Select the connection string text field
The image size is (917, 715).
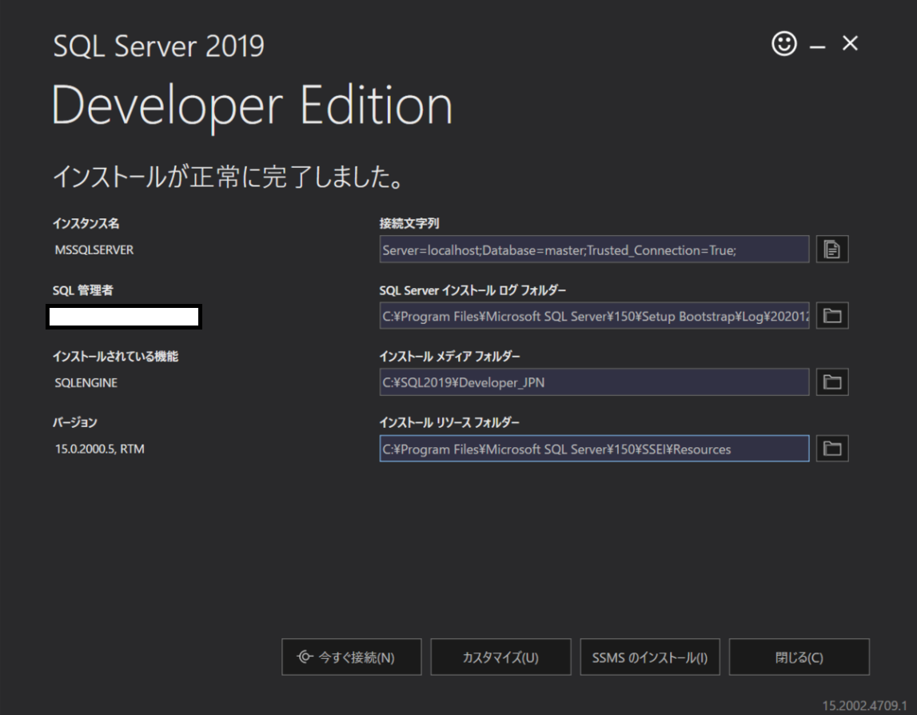pos(594,250)
